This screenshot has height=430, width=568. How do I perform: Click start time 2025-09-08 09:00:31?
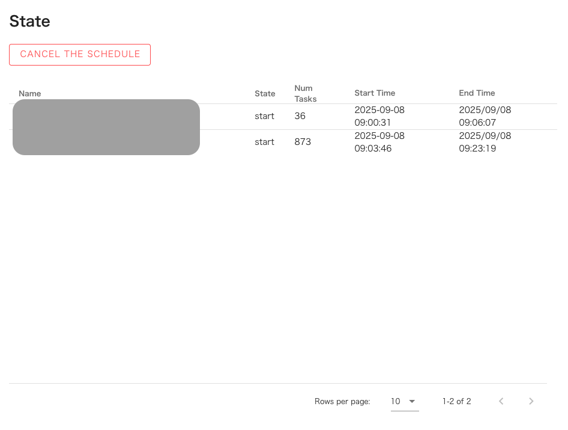[379, 116]
